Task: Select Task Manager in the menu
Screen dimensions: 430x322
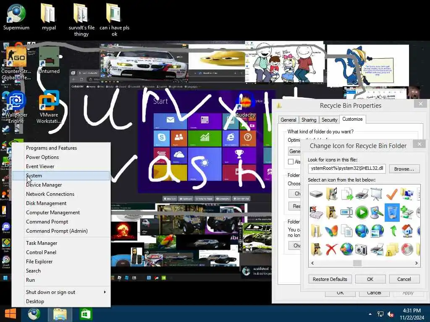Action: tap(61, 243)
